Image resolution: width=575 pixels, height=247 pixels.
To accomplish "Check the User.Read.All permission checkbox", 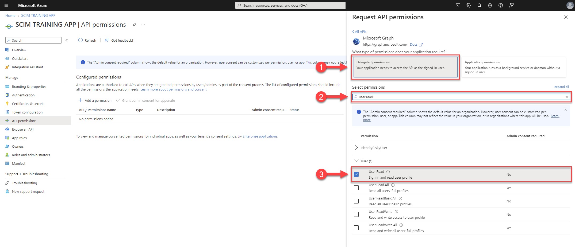I will tap(356, 188).
